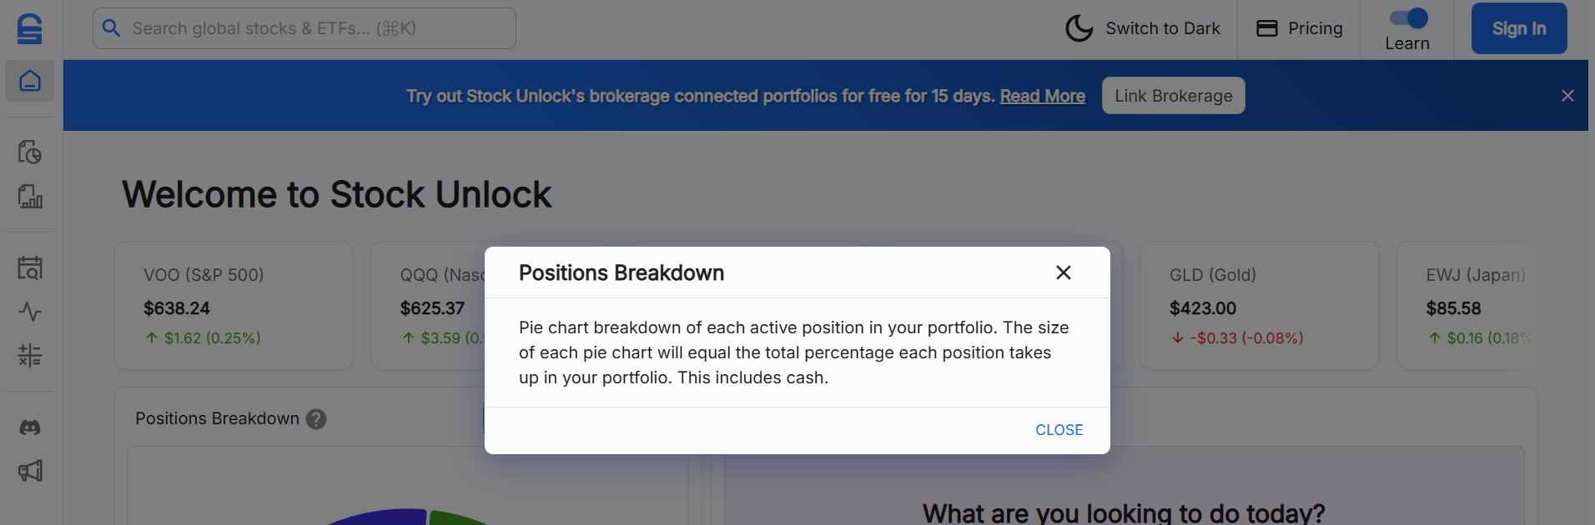The height and width of the screenshot is (525, 1595).
Task: Click Link Brokerage in the banner
Action: (1172, 95)
